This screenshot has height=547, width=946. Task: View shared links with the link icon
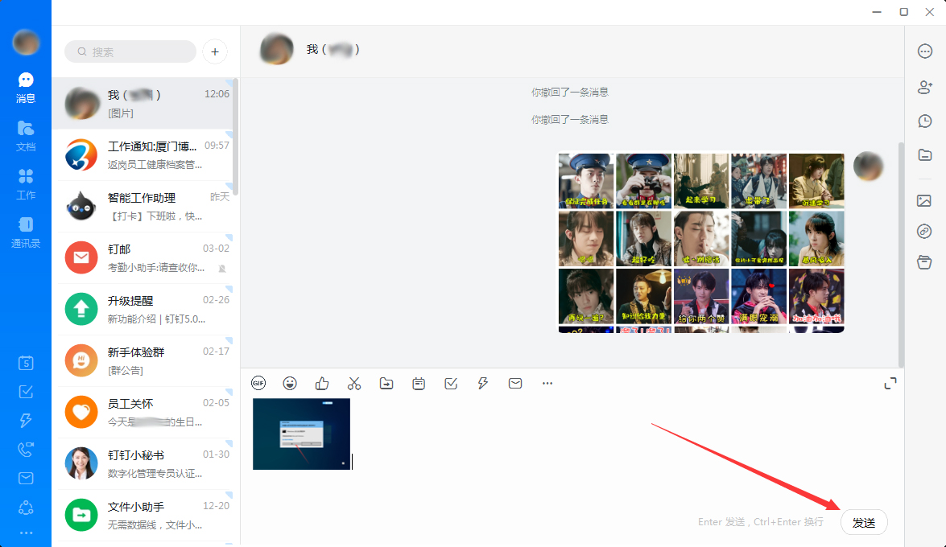(924, 231)
